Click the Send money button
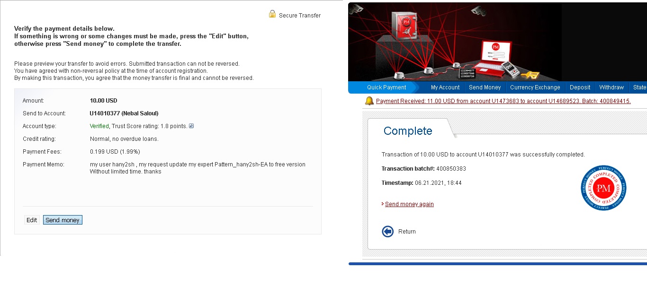The width and height of the screenshot is (647, 286). tap(63, 220)
